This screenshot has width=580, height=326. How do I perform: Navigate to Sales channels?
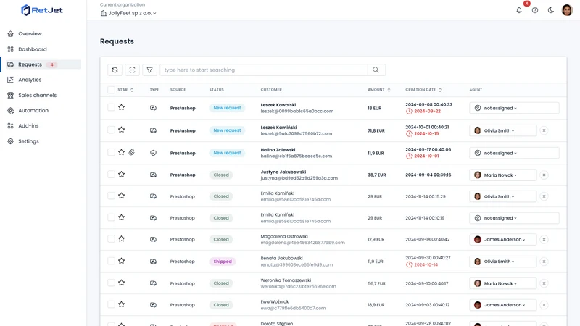(38, 95)
